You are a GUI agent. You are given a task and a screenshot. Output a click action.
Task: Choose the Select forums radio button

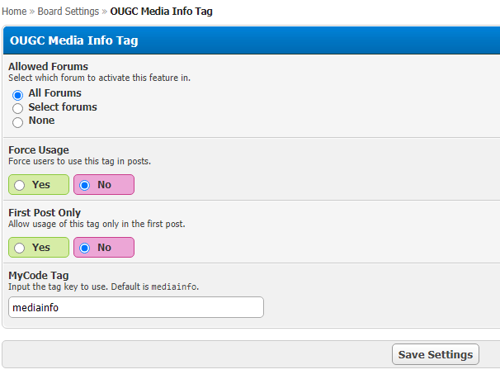tap(17, 108)
